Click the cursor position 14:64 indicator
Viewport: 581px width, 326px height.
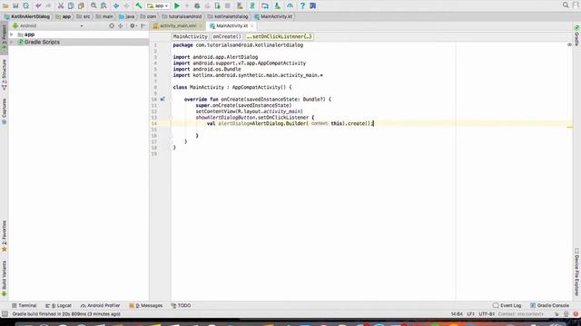[x=457, y=314]
